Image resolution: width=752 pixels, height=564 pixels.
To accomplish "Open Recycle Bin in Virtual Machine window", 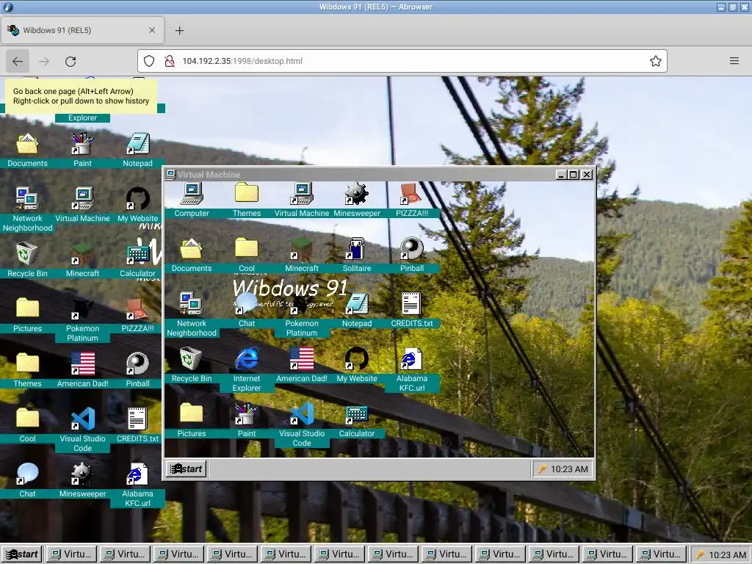I will pos(192,365).
